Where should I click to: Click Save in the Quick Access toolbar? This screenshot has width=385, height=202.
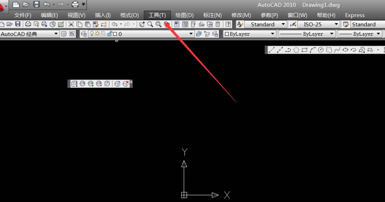[36, 4]
